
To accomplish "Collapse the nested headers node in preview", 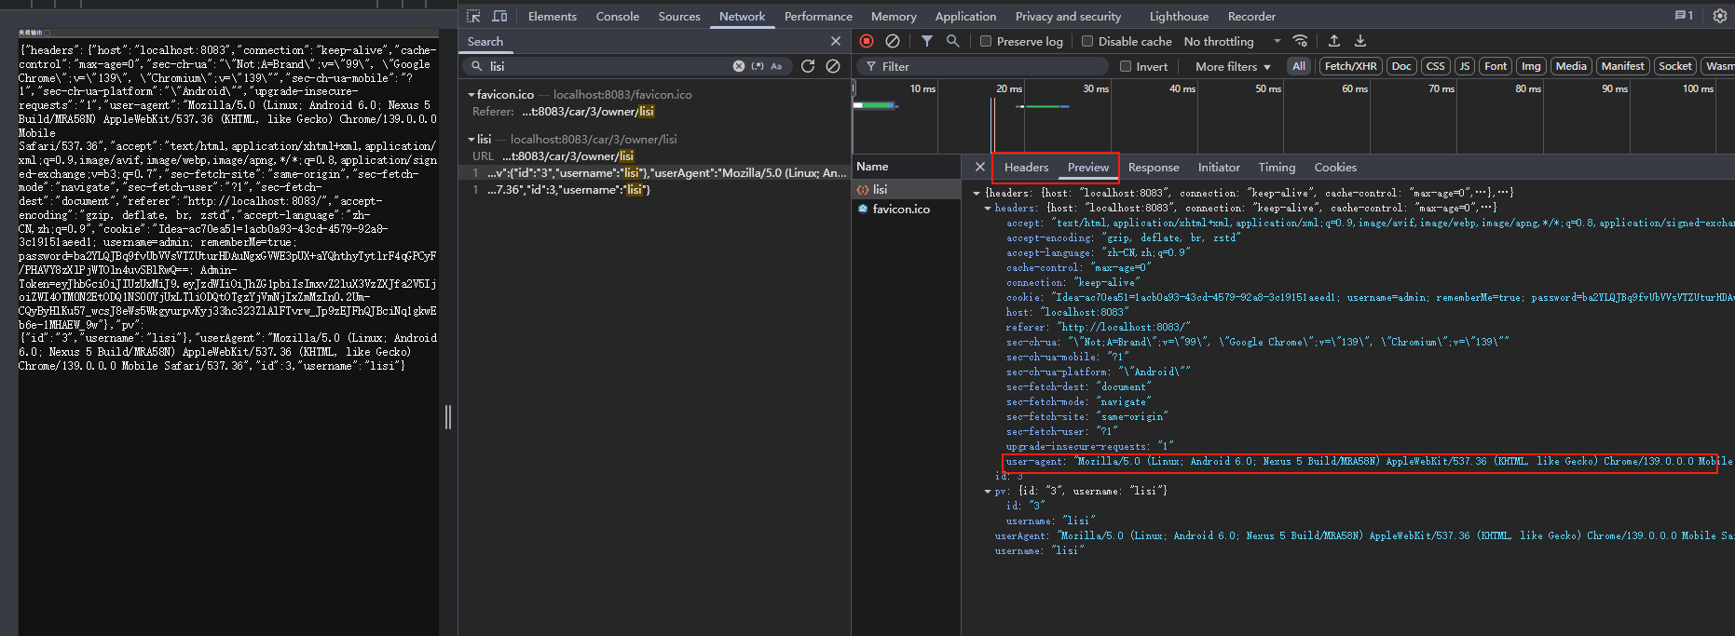I will [988, 209].
